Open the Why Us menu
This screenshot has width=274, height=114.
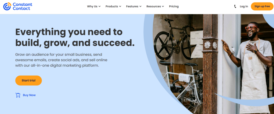click(94, 6)
